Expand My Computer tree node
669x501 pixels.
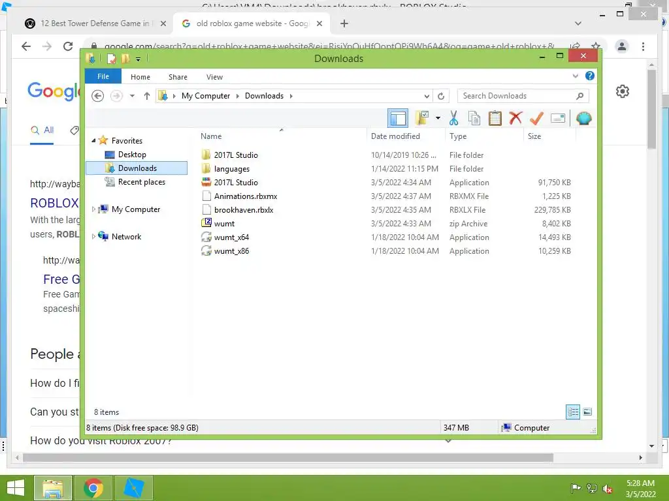point(93,209)
